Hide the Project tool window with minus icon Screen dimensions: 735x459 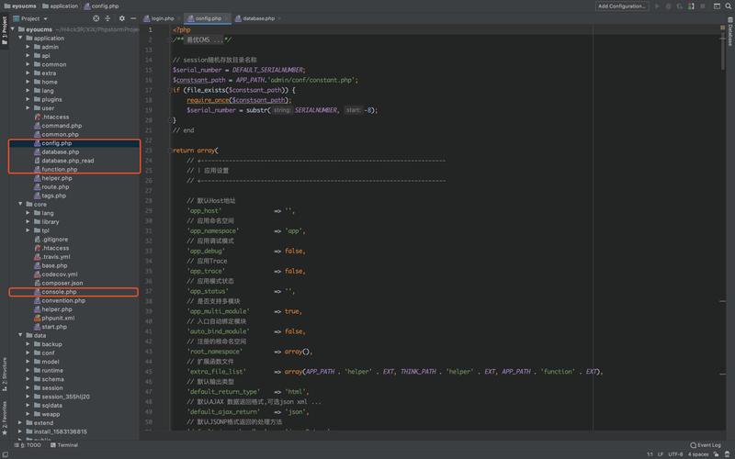pyautogui.click(x=133, y=18)
